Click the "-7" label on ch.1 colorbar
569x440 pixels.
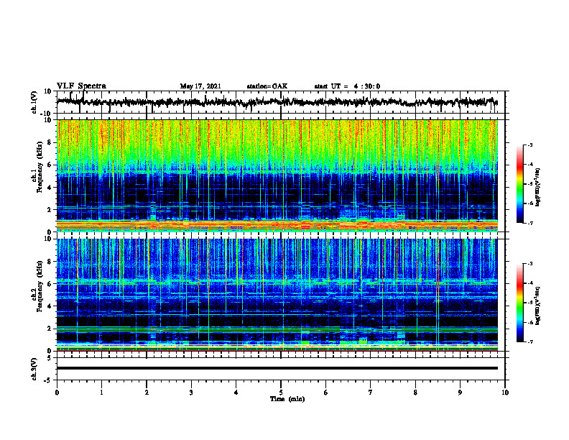(530, 223)
